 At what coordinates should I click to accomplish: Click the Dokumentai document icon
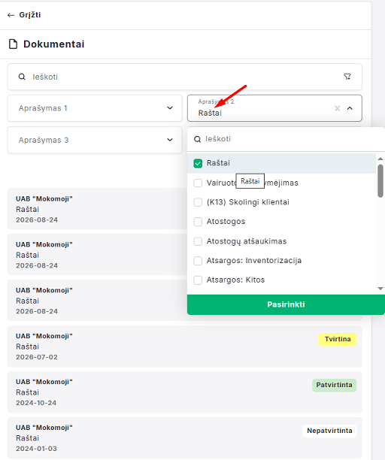(13, 44)
